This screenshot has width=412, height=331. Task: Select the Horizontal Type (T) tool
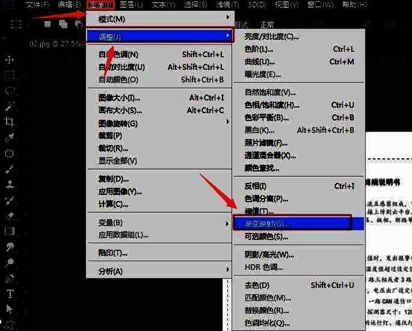click(x=10, y=294)
